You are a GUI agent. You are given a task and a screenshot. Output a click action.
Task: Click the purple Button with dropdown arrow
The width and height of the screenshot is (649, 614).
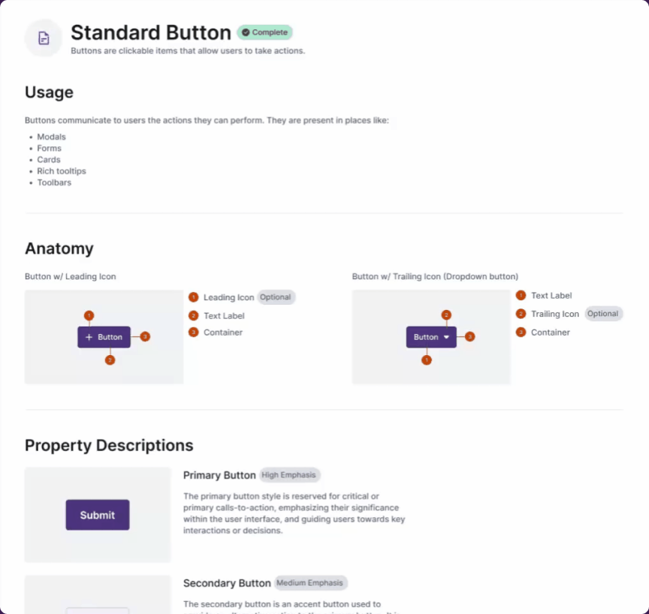(431, 337)
